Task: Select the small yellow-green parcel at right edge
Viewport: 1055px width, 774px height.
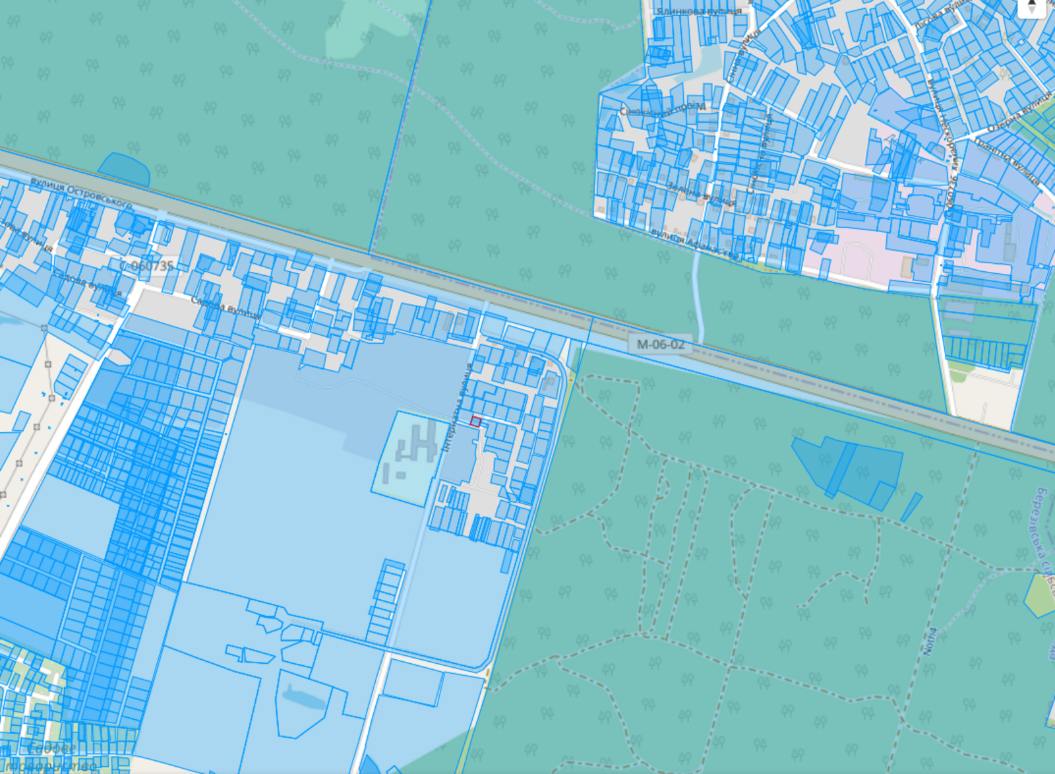Action: 1040,595
